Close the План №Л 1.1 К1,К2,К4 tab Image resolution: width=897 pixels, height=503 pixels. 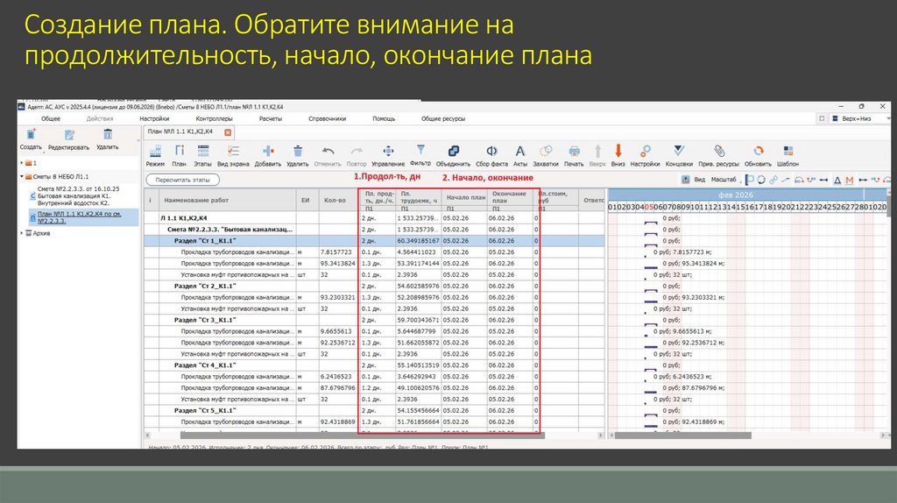pos(228,132)
